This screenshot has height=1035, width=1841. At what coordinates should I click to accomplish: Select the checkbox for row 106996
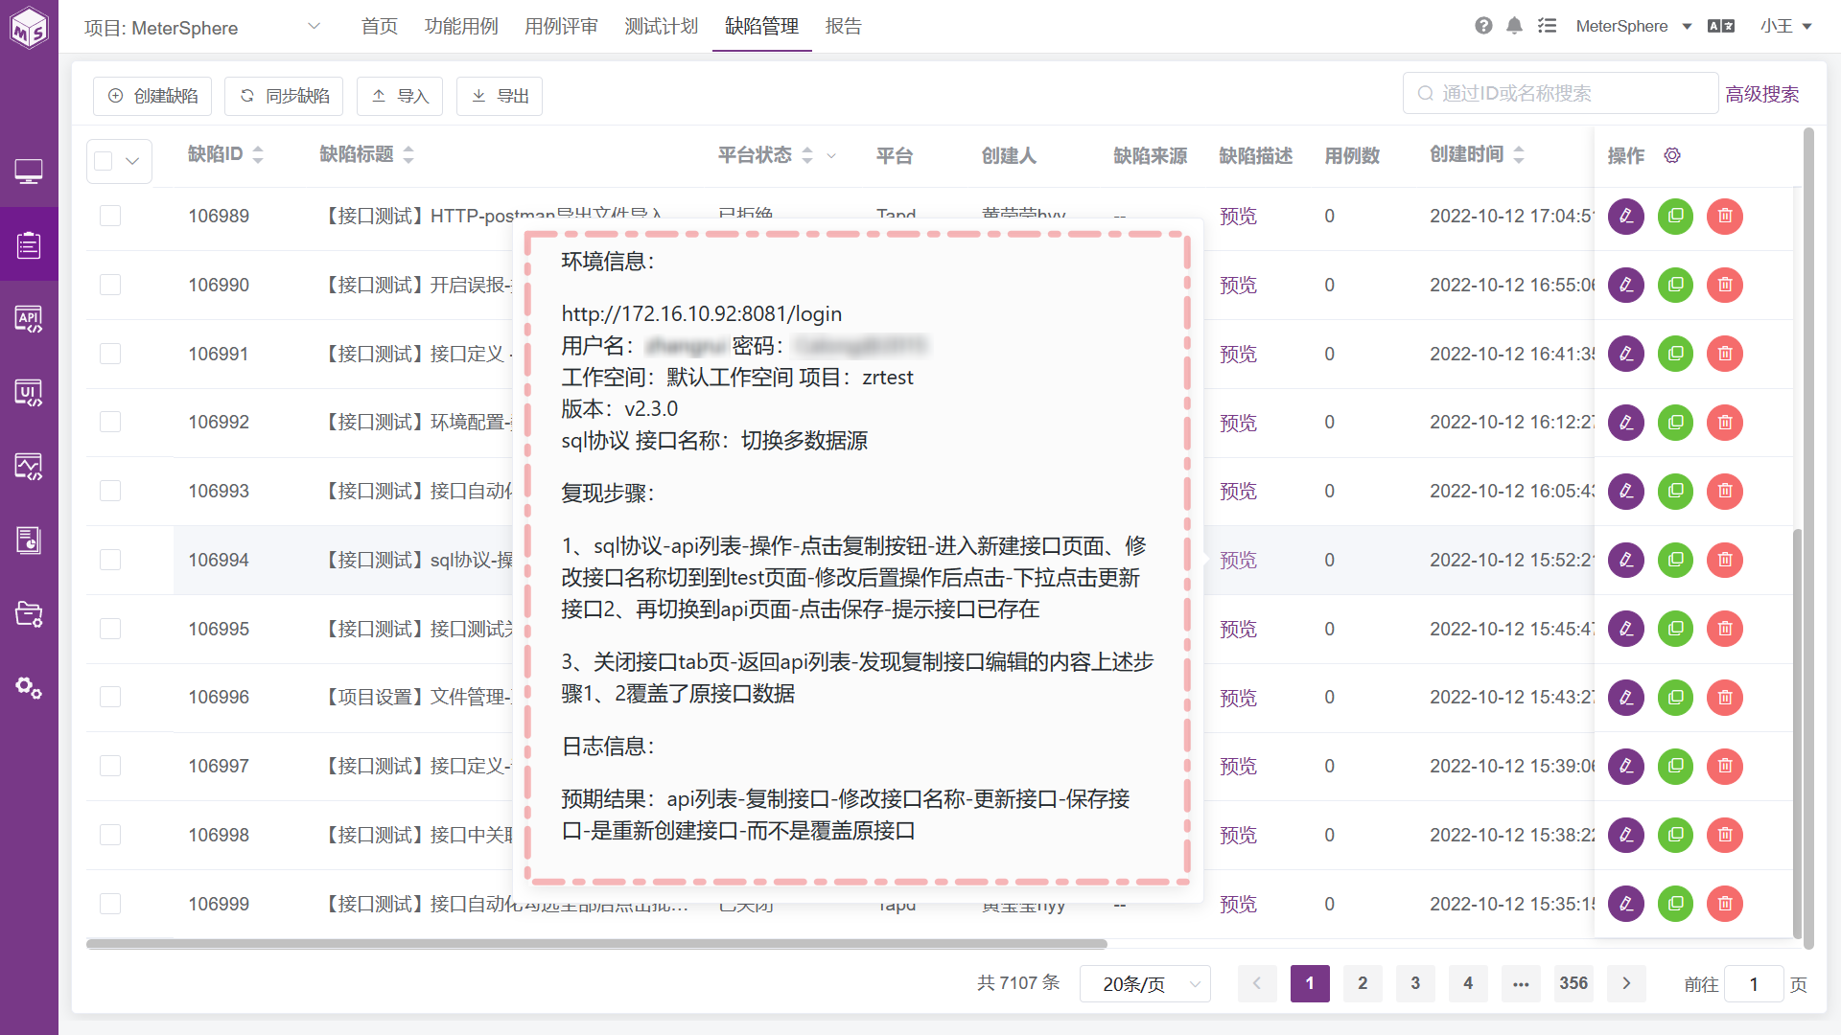pyautogui.click(x=110, y=697)
